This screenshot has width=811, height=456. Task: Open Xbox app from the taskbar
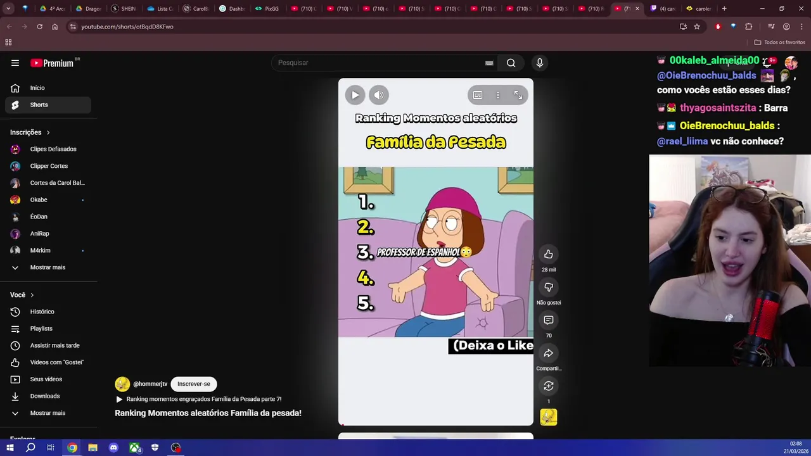(x=134, y=448)
